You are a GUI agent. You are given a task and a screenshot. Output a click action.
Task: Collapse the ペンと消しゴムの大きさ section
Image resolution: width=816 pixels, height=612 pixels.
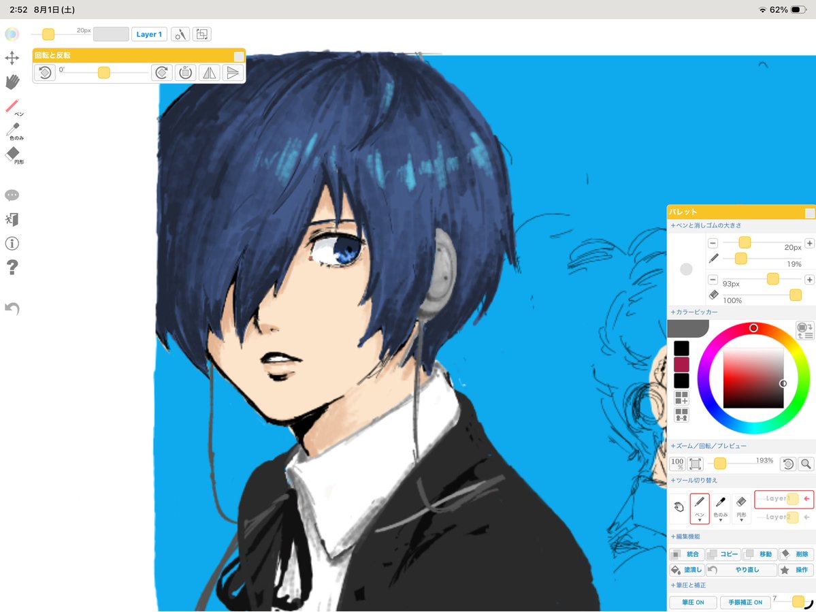coord(706,225)
